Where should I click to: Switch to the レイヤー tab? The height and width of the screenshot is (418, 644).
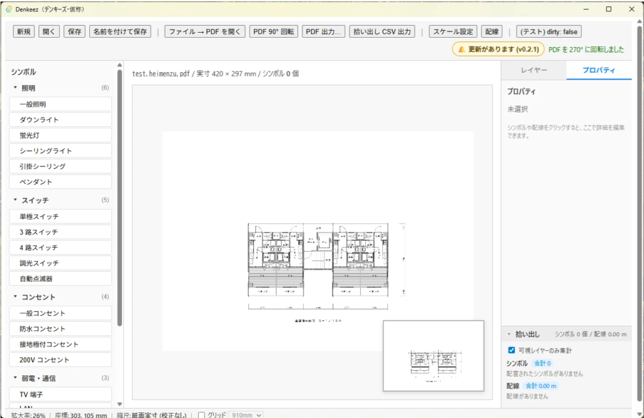point(533,70)
